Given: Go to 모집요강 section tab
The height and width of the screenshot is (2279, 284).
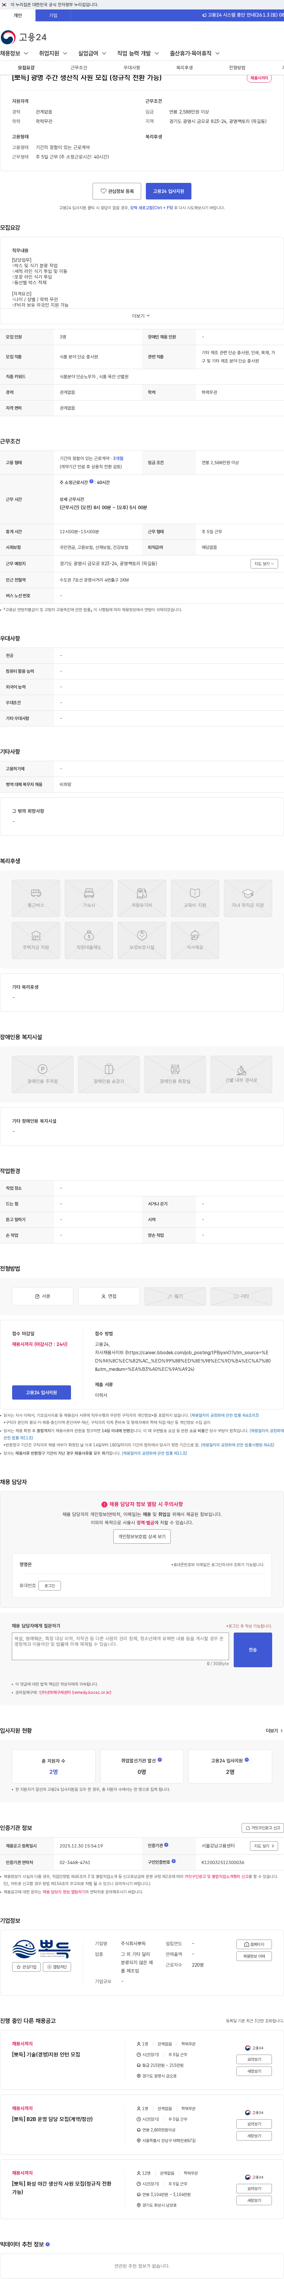Looking at the screenshot, I should [26, 67].
